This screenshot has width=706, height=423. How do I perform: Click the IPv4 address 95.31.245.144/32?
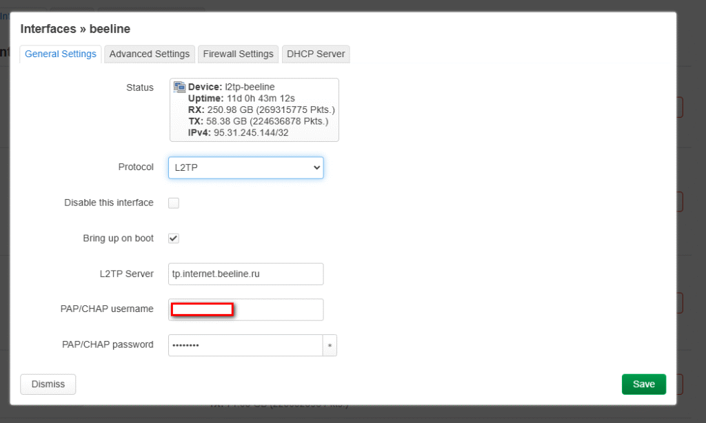point(251,133)
